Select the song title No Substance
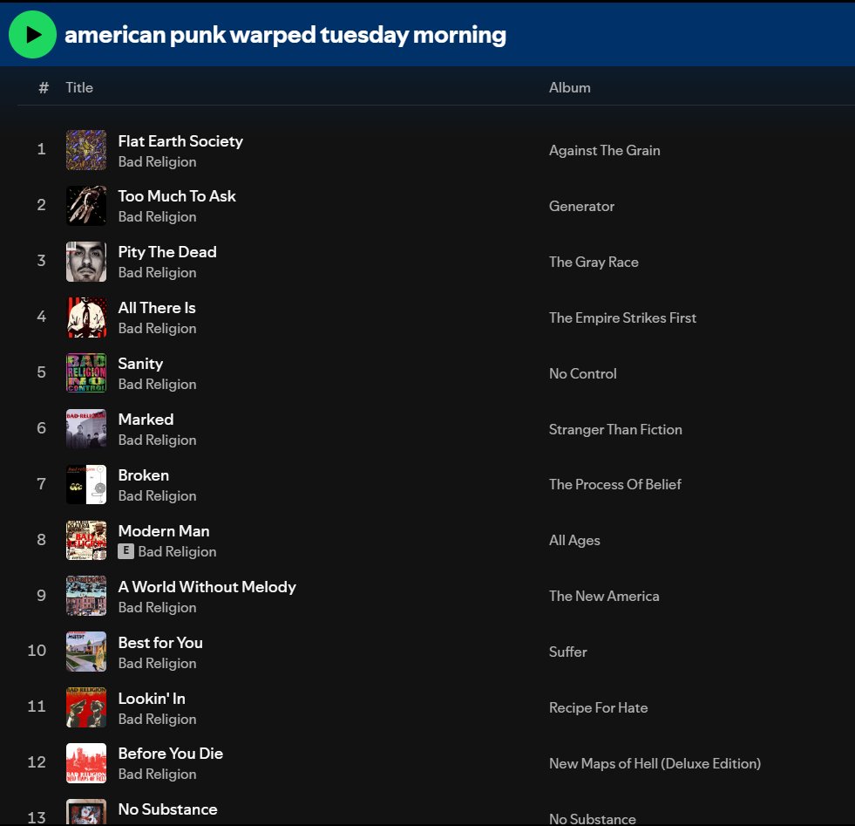Viewport: 855px width, 826px height. click(x=167, y=809)
